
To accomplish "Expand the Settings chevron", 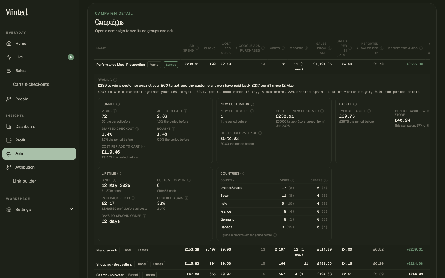I will [x=71, y=209].
